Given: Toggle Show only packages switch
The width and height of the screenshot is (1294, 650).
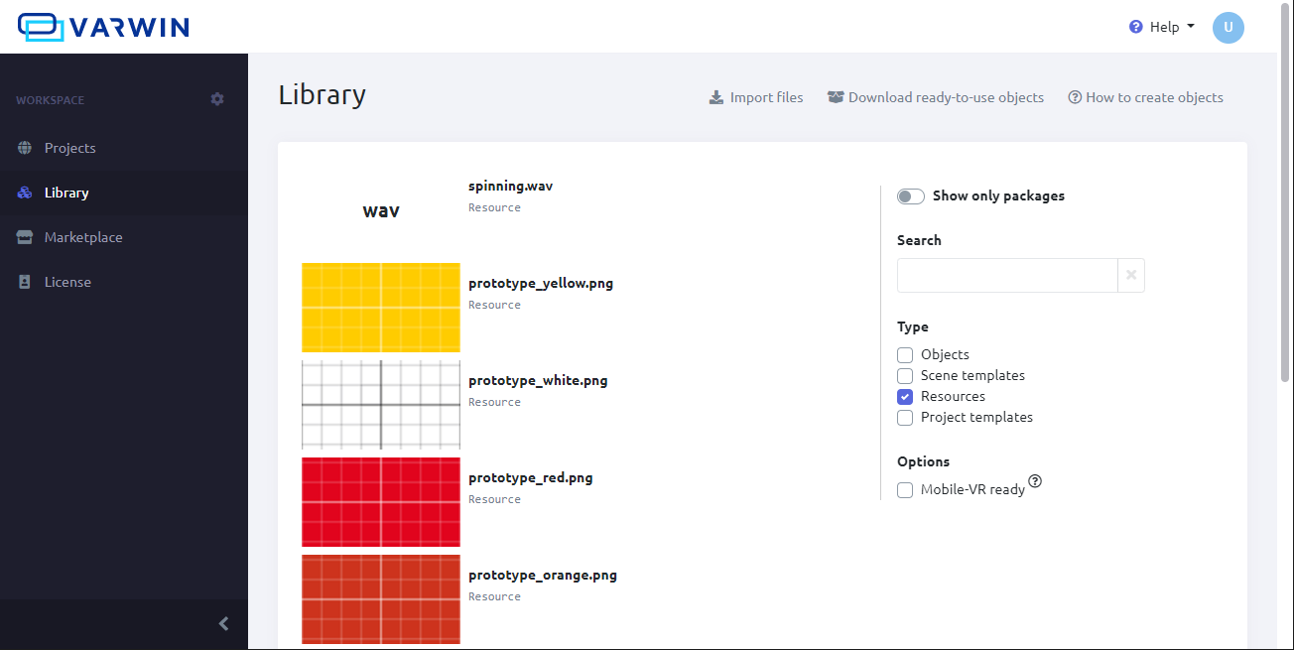Looking at the screenshot, I should (x=910, y=196).
